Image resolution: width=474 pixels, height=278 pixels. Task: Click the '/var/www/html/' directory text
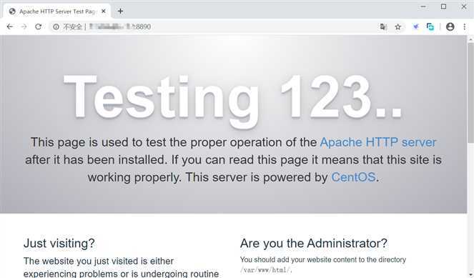pos(266,270)
